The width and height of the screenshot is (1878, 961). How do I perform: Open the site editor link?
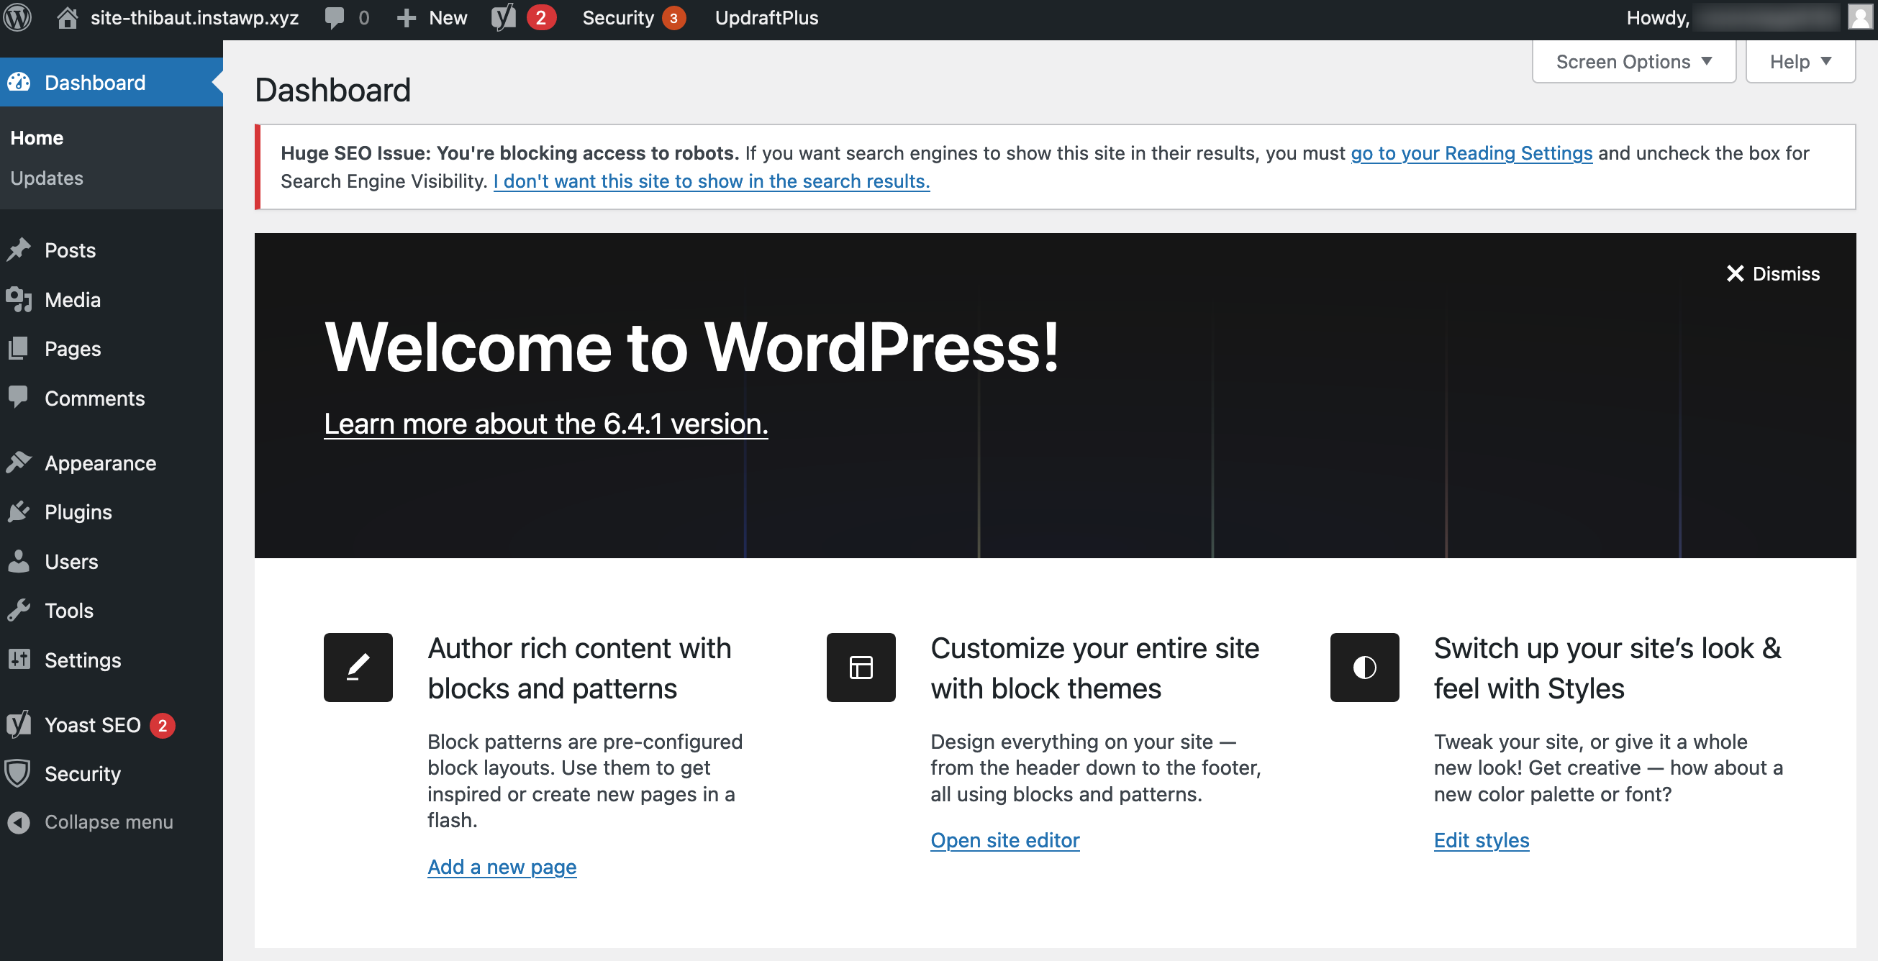click(x=1004, y=840)
